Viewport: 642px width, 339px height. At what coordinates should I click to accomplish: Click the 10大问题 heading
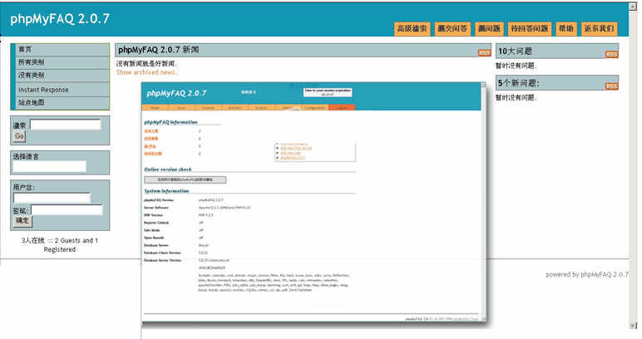tap(515, 52)
